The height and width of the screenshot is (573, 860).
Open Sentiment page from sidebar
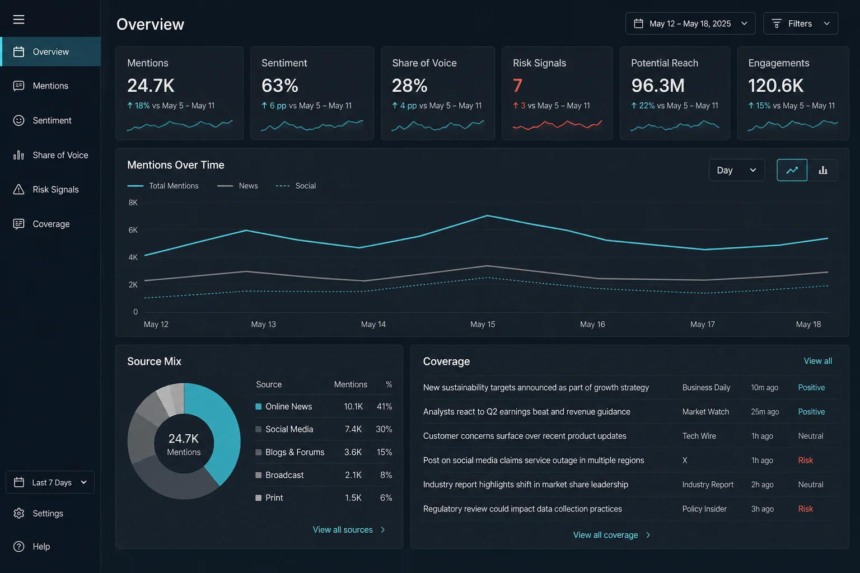[x=50, y=120]
